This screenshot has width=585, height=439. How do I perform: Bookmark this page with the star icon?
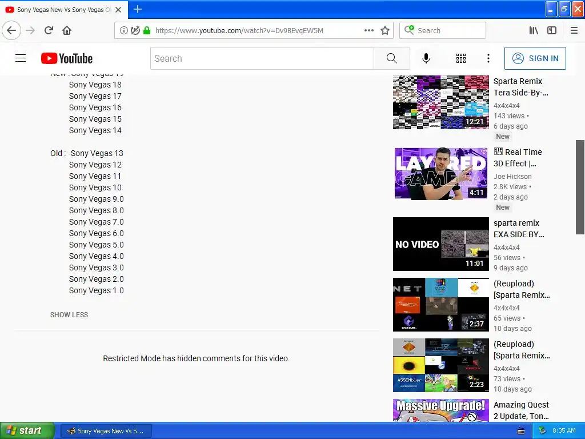coord(385,30)
